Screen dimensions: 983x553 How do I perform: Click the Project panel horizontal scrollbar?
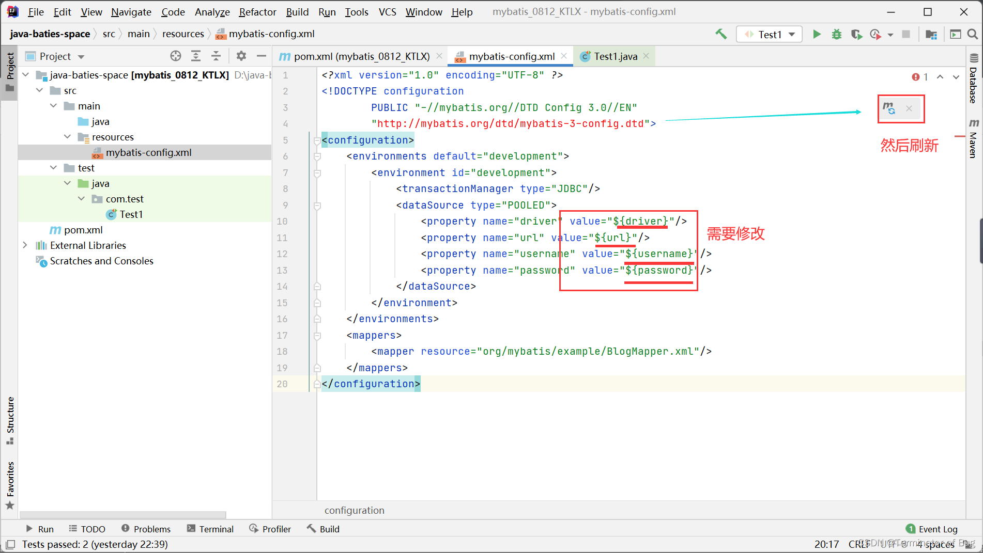tap(123, 514)
